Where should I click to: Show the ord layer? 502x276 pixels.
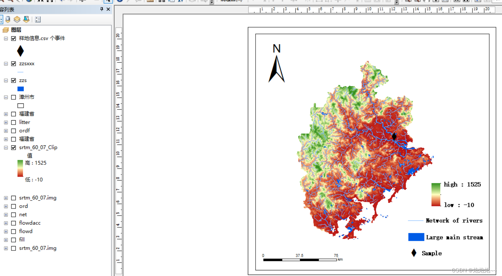click(13, 206)
